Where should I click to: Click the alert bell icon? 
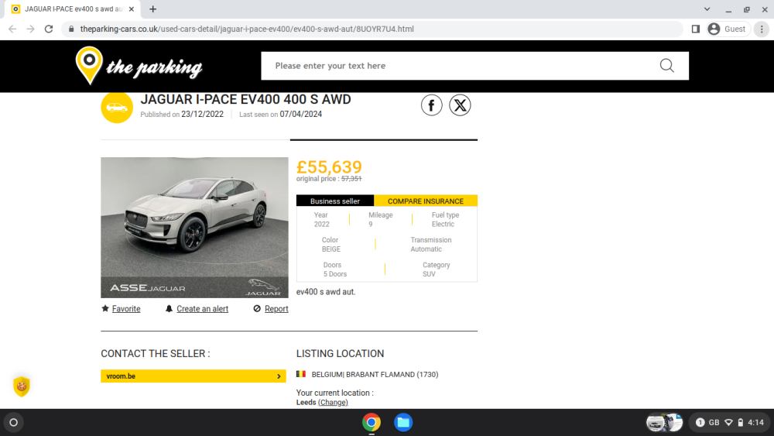(169, 308)
